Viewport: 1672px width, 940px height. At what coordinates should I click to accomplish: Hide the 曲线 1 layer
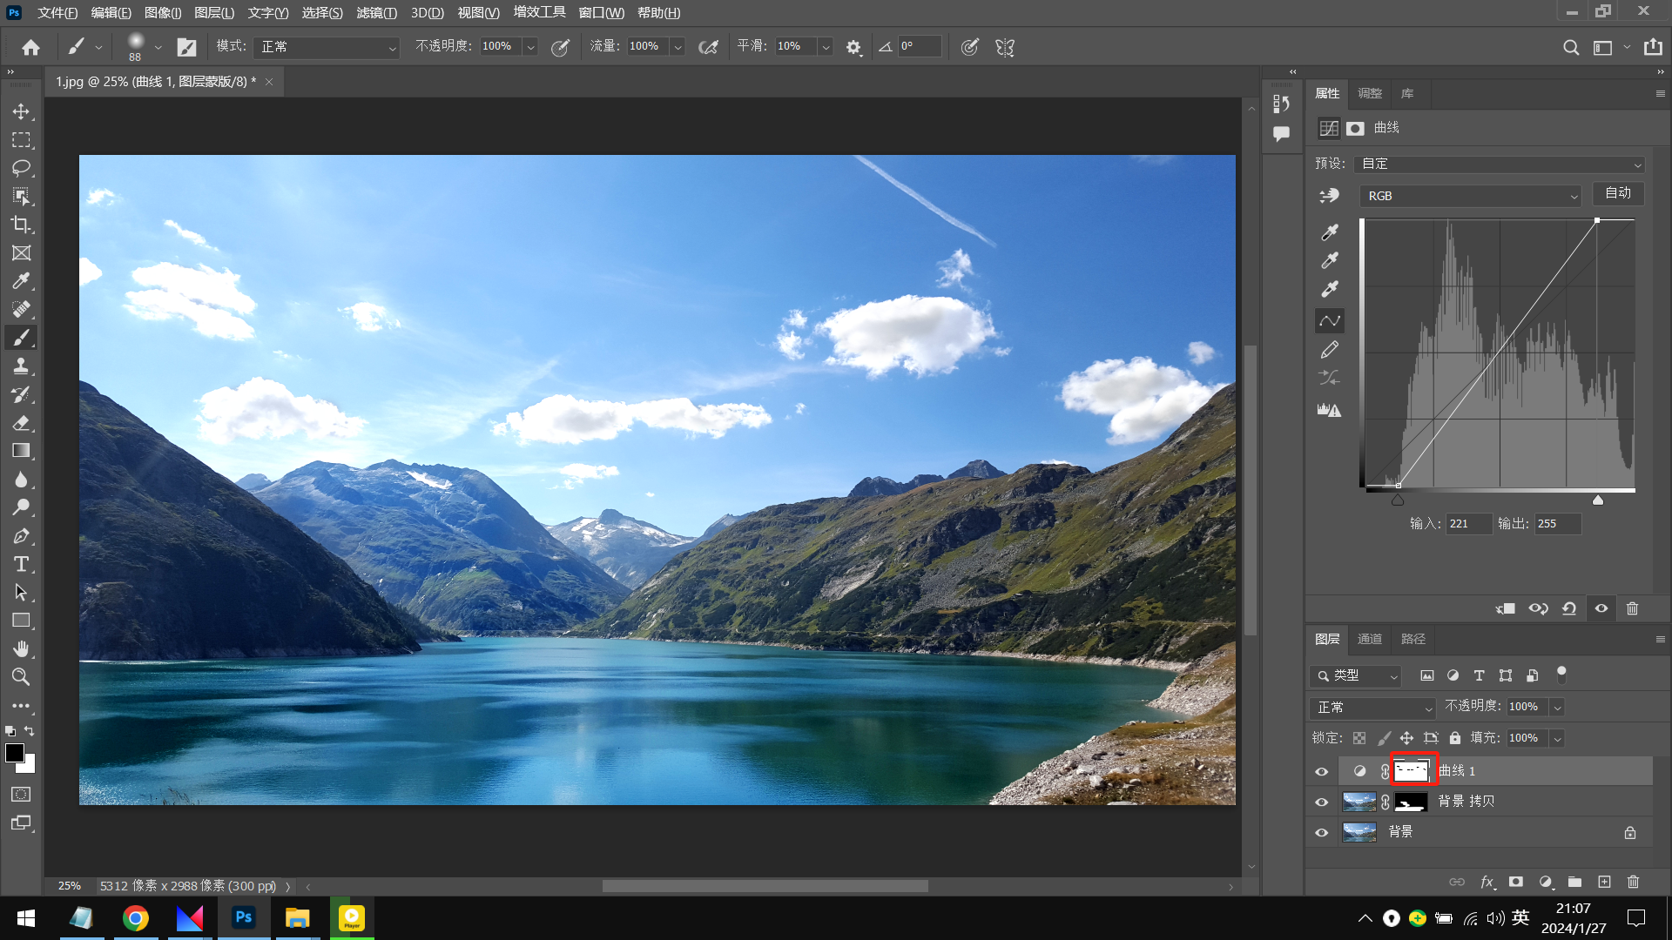(x=1321, y=771)
